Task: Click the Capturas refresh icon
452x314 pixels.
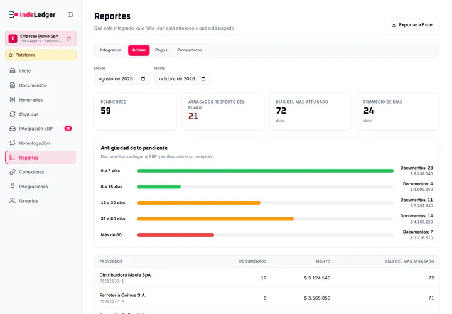Action: click(13, 114)
